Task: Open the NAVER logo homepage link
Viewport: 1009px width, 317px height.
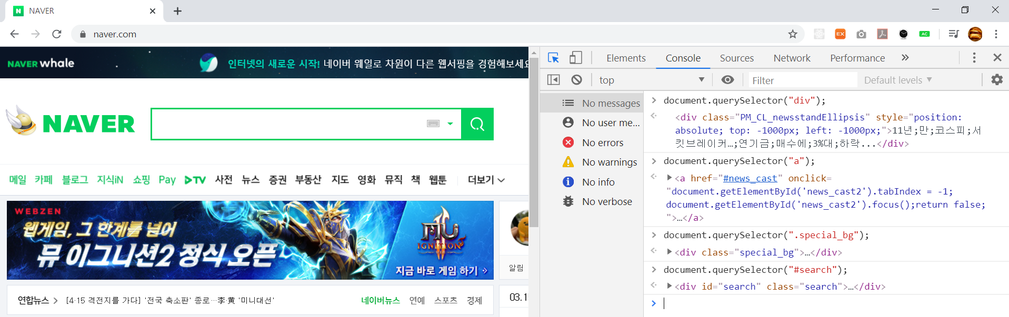Action: tap(88, 124)
